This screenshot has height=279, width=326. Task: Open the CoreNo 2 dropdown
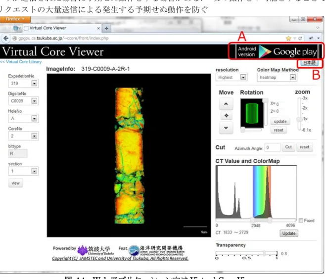[23, 136]
